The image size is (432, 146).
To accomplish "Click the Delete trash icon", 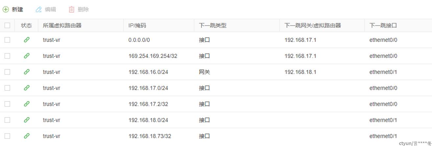I will coord(72,9).
